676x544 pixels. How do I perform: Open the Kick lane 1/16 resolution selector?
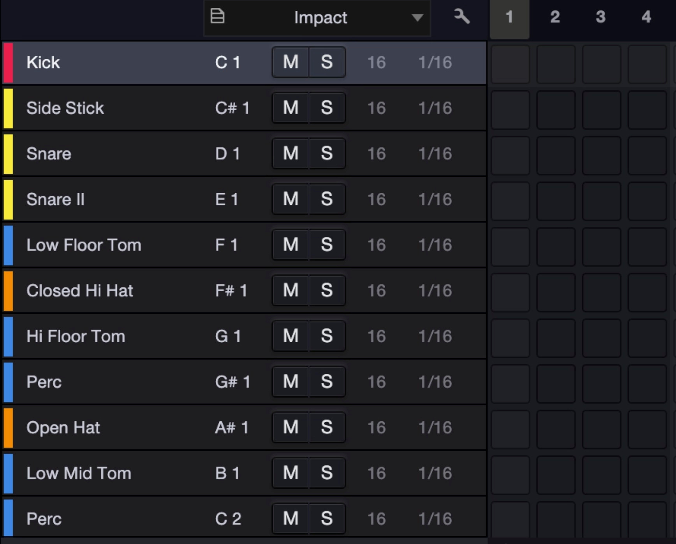(435, 63)
